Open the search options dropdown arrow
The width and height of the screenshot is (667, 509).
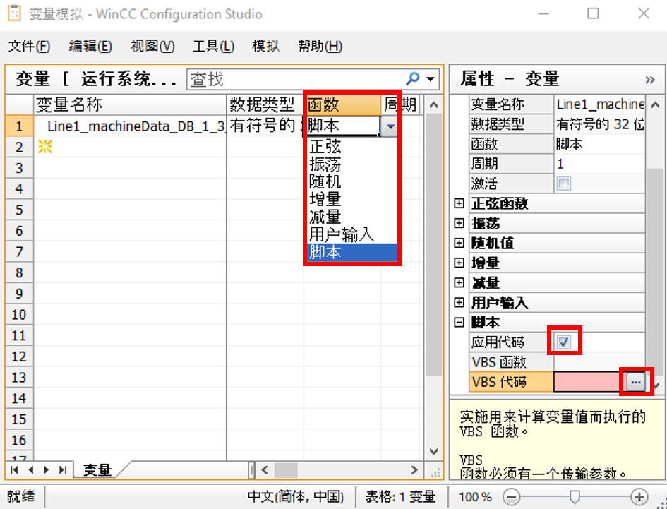tap(431, 79)
